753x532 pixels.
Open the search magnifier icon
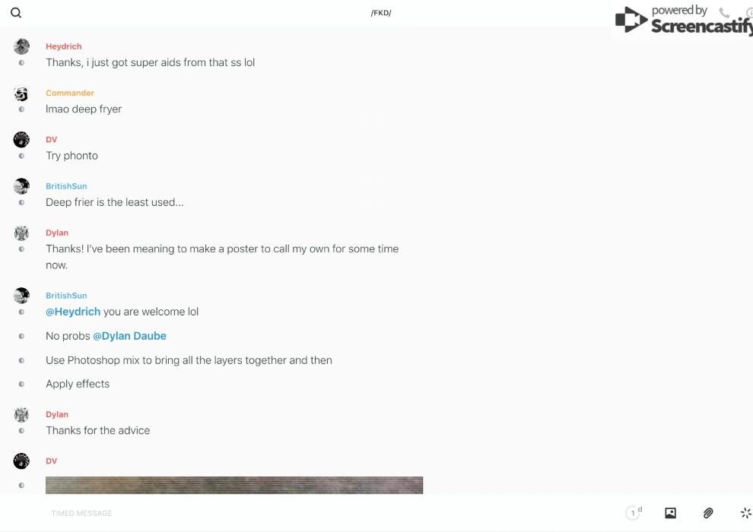16,13
